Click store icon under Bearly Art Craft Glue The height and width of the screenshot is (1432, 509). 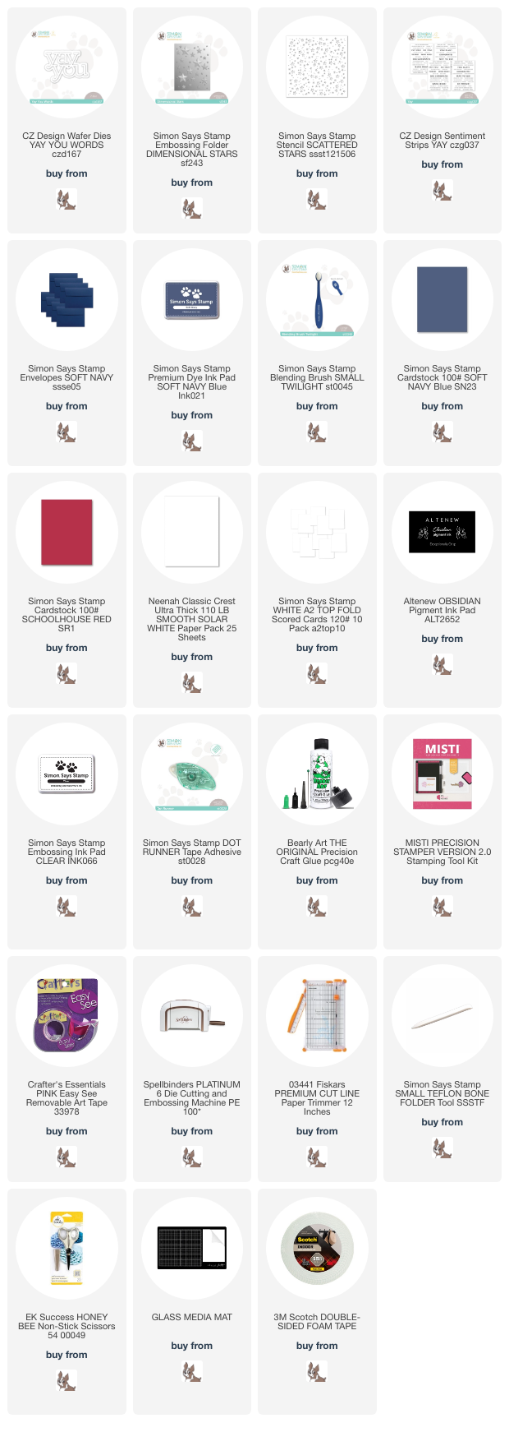tap(317, 906)
